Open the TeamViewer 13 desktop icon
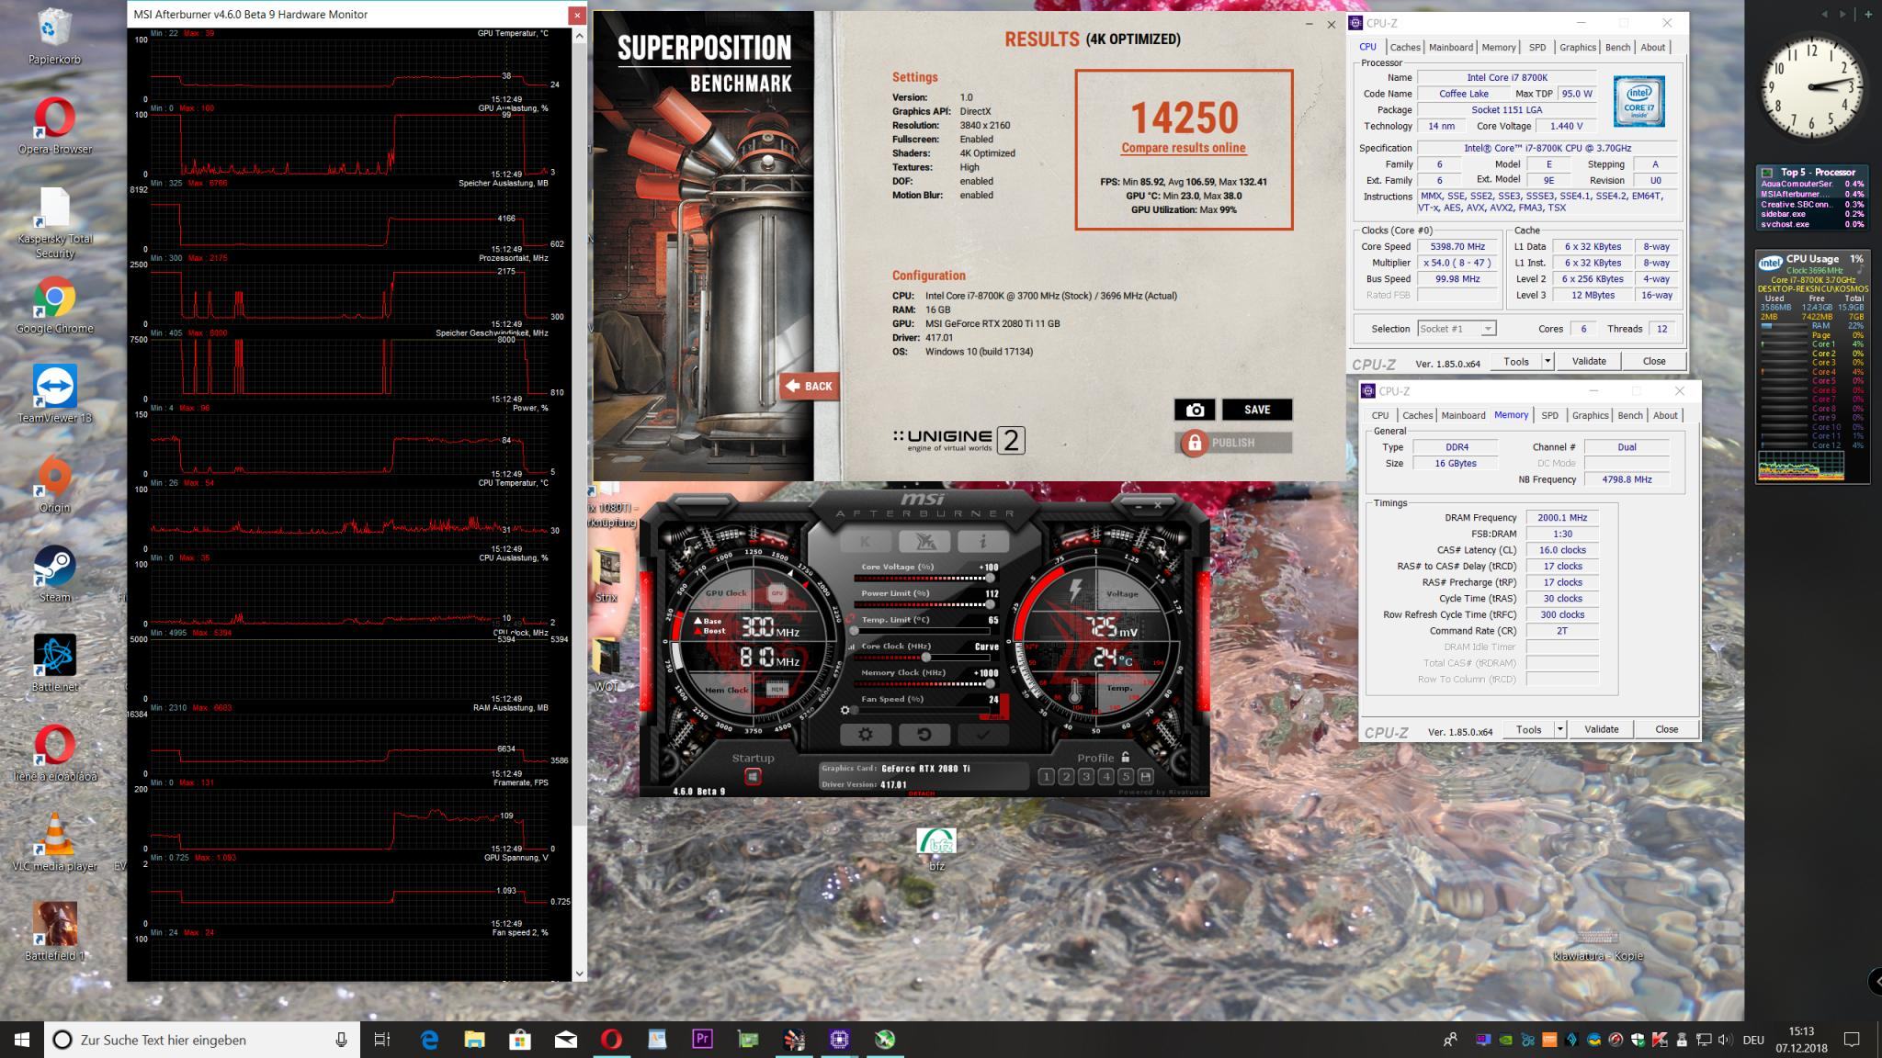 (55, 395)
